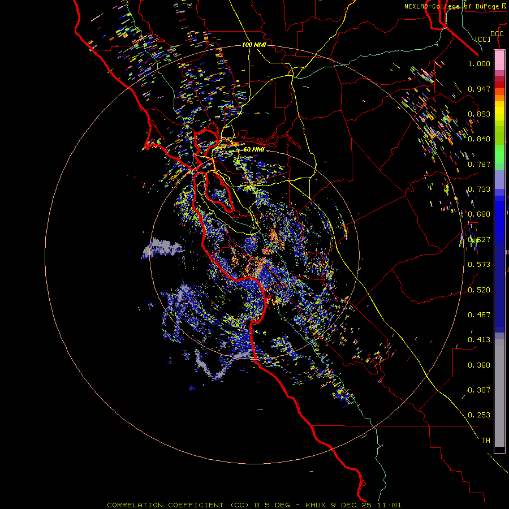Viewport: 509px width, 509px height.
Task: Click the 100 NMI range ring label
Action: pyautogui.click(x=254, y=45)
